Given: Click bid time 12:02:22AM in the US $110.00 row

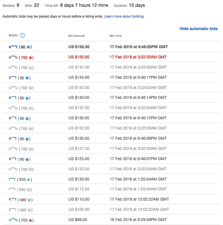Looking at the screenshot, I should [x=139, y=199].
